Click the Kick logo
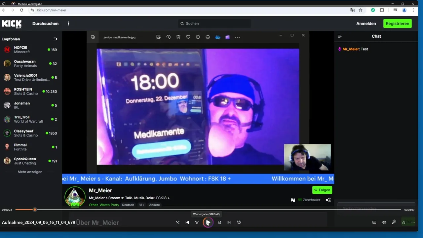 12,24
